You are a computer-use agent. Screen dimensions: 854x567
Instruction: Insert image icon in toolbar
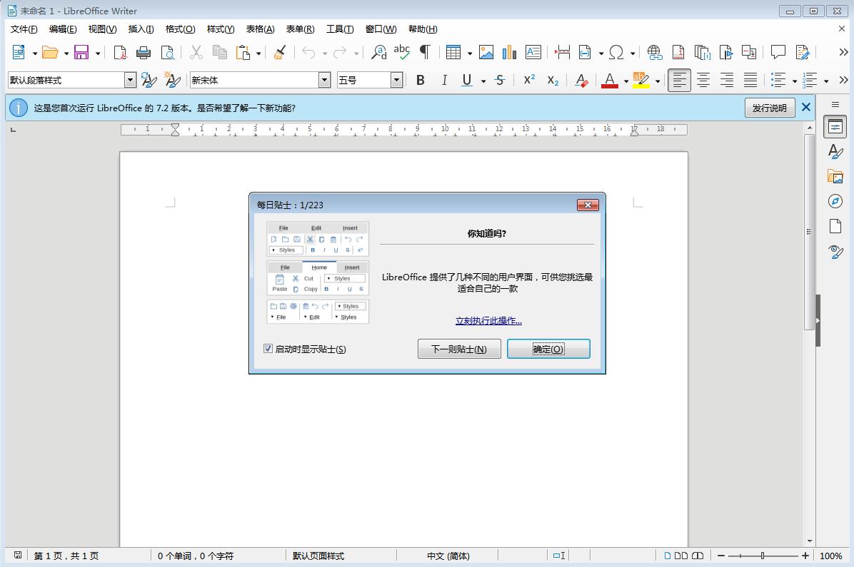pos(486,52)
